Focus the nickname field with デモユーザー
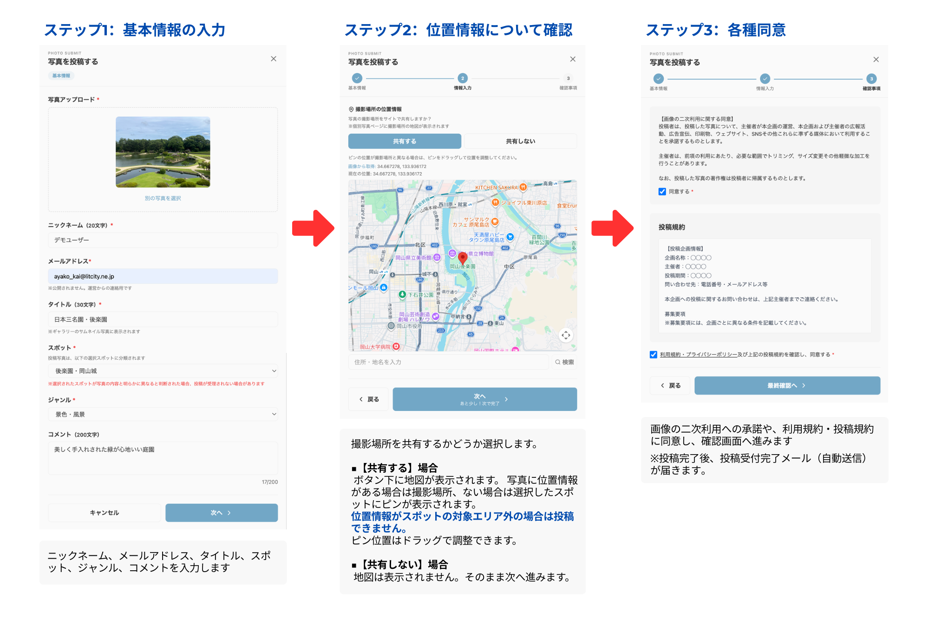Viewport: 929px width, 619px height. [x=163, y=240]
